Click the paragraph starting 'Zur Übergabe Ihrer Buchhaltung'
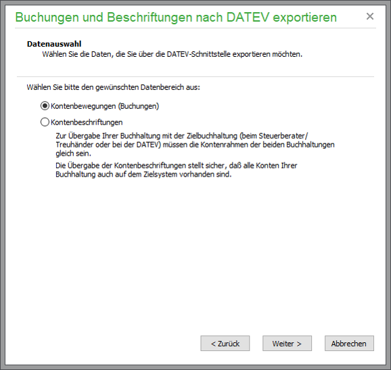 195,145
